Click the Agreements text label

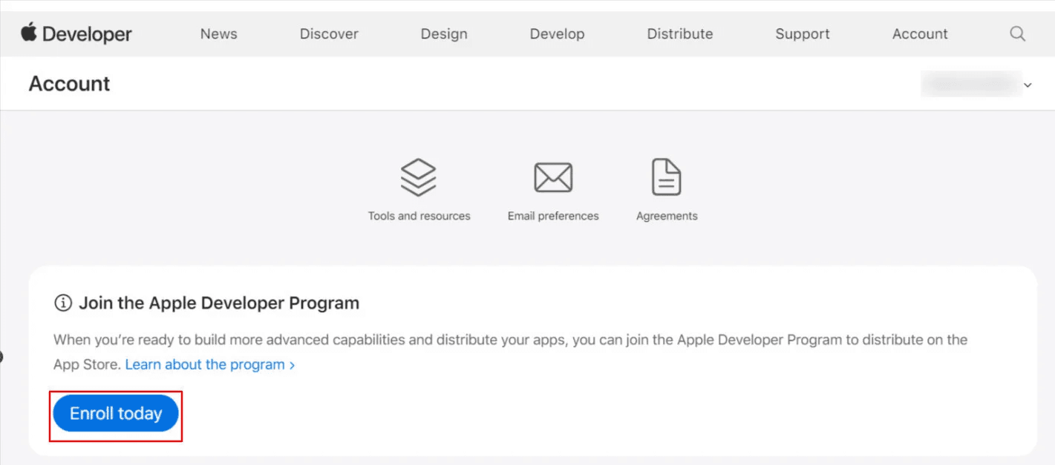[x=667, y=216]
